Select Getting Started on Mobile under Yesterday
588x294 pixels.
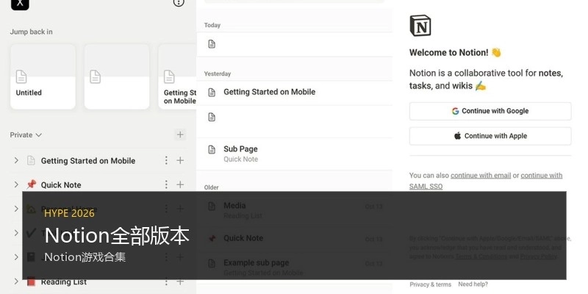(x=269, y=92)
